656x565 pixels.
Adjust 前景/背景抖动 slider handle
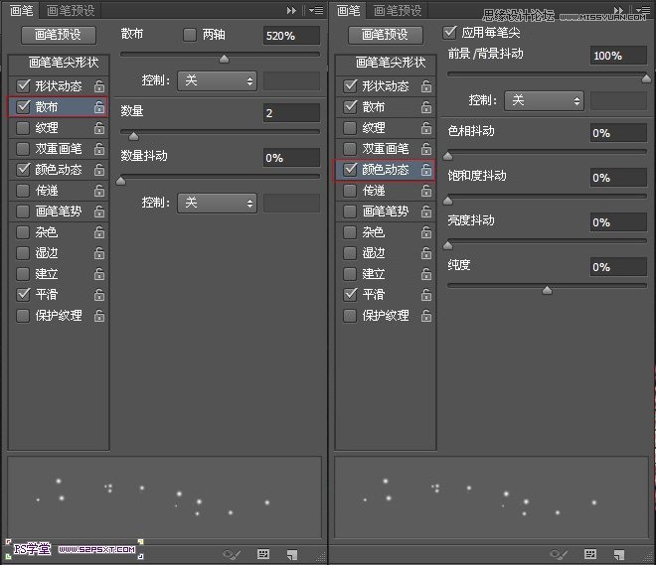coord(646,78)
